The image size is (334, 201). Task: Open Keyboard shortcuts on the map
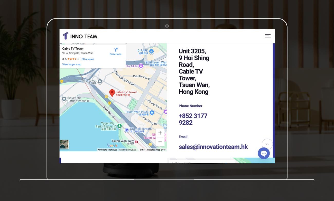tap(107, 150)
